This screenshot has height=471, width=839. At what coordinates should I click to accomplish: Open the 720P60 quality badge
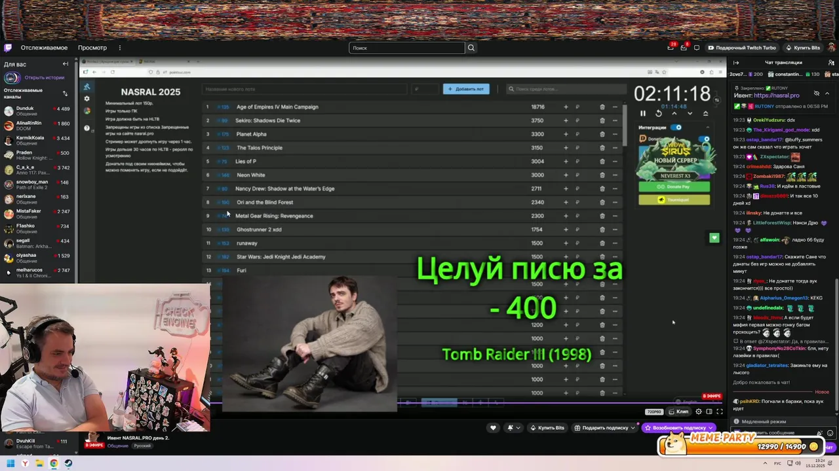[x=654, y=411]
